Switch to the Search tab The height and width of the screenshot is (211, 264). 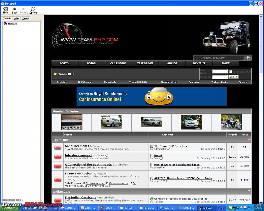26,18
